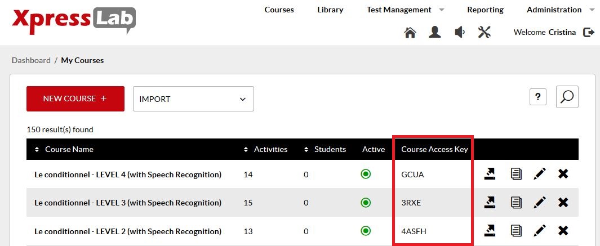The height and width of the screenshot is (246, 600).
Task: Open the home dashboard icon
Action: tap(410, 33)
